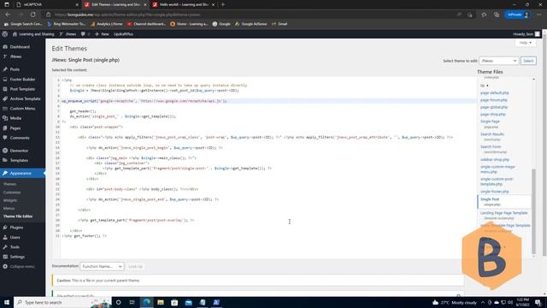Open the Settings menu
Screen dimensions: 547x308
pos(17,257)
